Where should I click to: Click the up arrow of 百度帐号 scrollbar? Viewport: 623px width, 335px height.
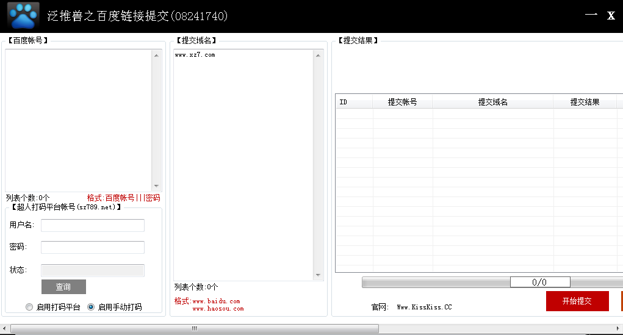point(157,56)
